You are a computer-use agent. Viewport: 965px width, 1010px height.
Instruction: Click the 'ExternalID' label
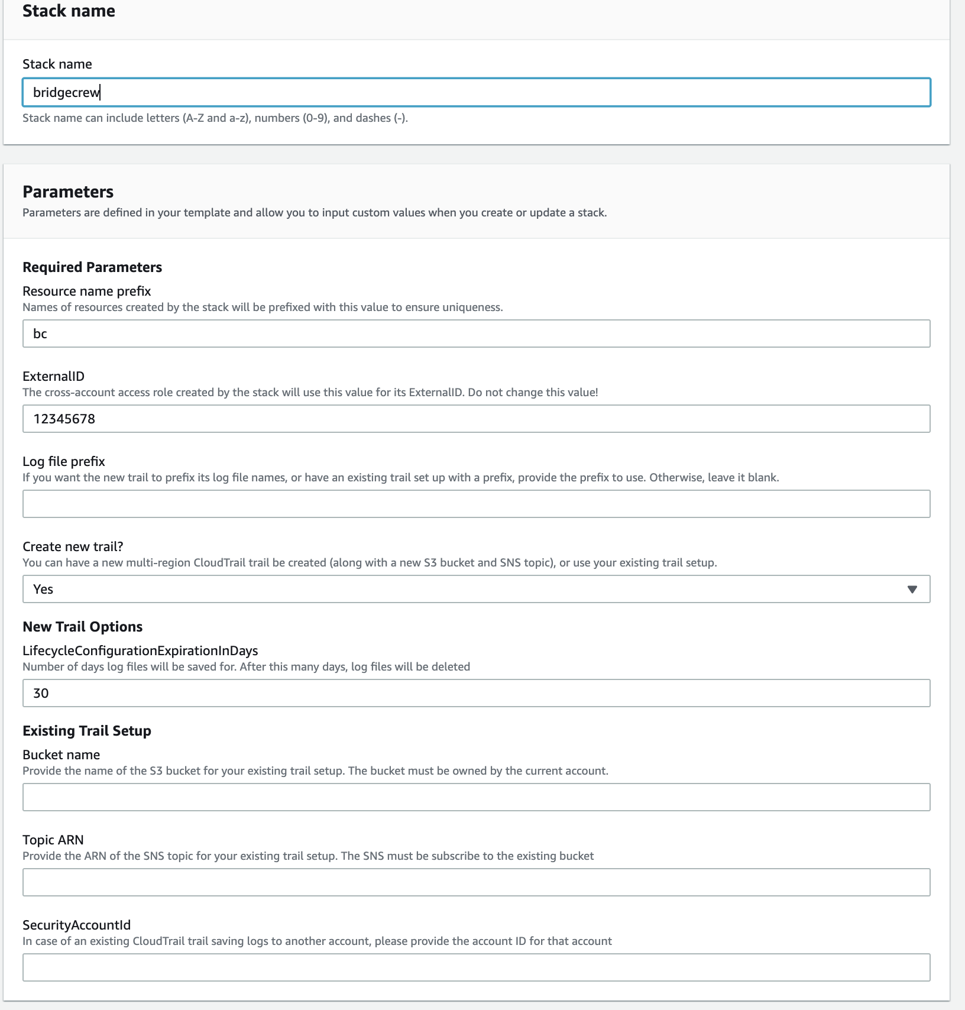[53, 376]
